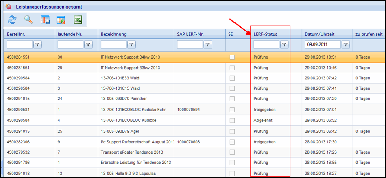The width and height of the screenshot is (386, 178).
Task: Click the LERF-Status filter funnel button
Action: 284,44
